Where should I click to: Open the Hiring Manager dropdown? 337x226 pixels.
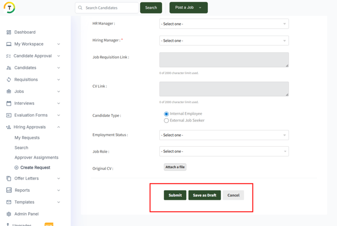pos(224,41)
